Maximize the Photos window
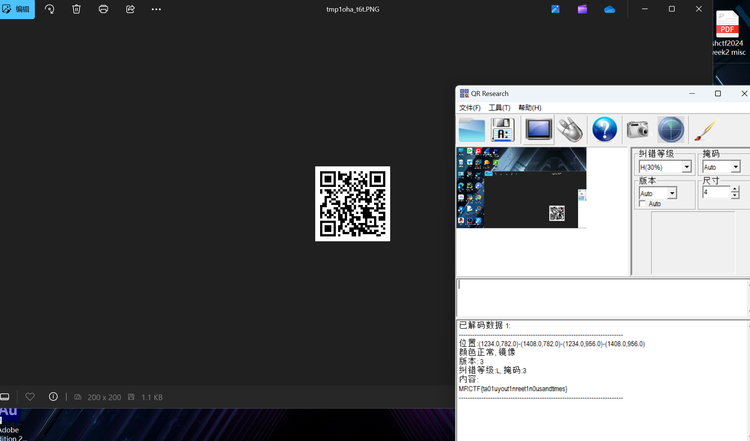This screenshot has width=750, height=441. pyautogui.click(x=672, y=9)
